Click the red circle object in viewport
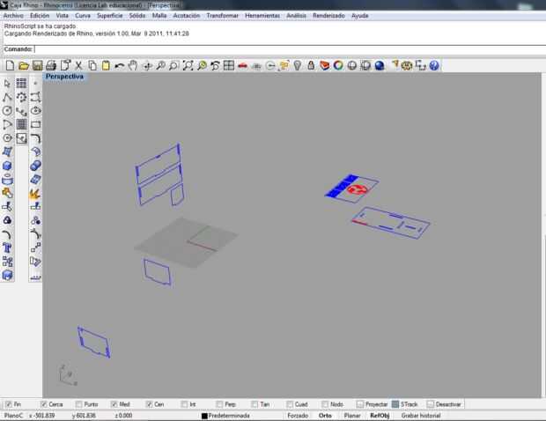This screenshot has height=421, width=546. pyautogui.click(x=357, y=189)
